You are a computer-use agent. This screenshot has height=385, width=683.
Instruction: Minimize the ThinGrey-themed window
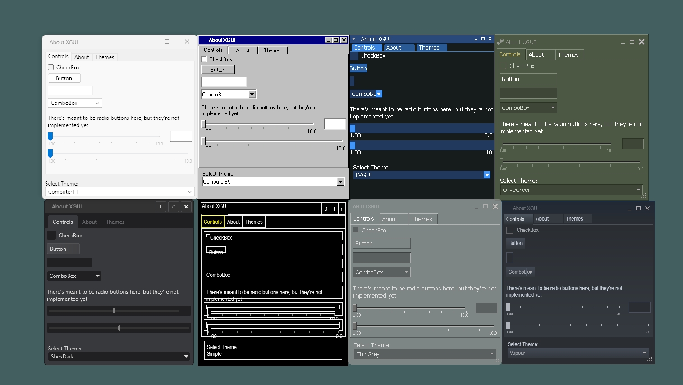pyautogui.click(x=476, y=207)
